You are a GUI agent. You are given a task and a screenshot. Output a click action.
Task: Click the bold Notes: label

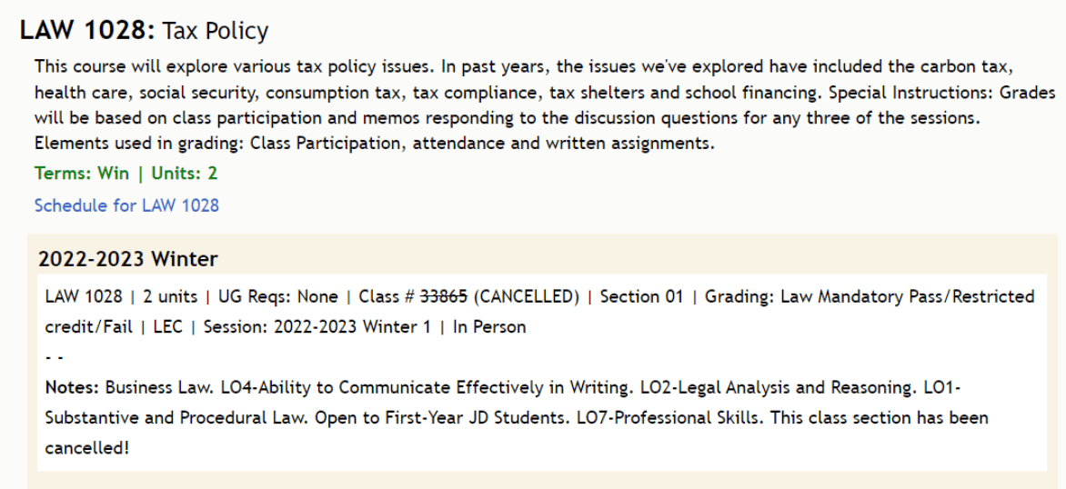(72, 388)
